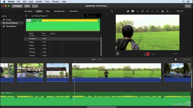This screenshot has height=108, width=193.
Task: Select Sound Effects in sidebar
Action: [12, 23]
